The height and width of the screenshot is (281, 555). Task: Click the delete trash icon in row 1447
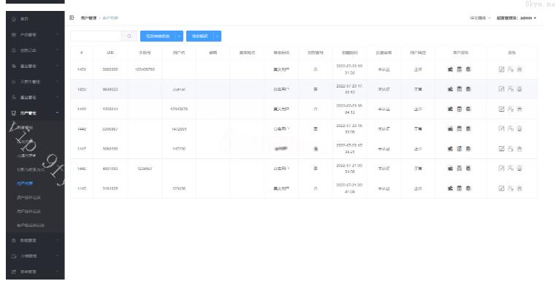(x=519, y=149)
